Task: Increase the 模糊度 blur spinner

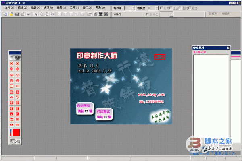Action: pos(156,7)
